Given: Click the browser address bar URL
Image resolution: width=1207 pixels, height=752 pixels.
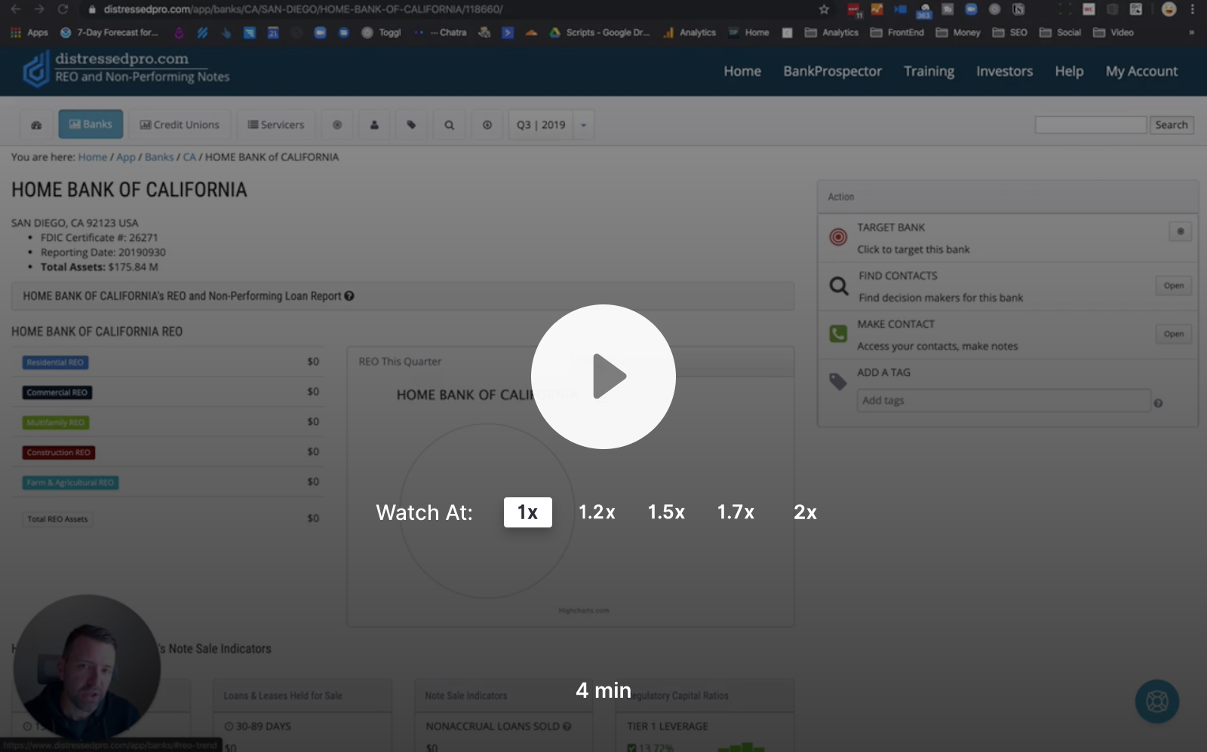Looking at the screenshot, I should pyautogui.click(x=303, y=9).
